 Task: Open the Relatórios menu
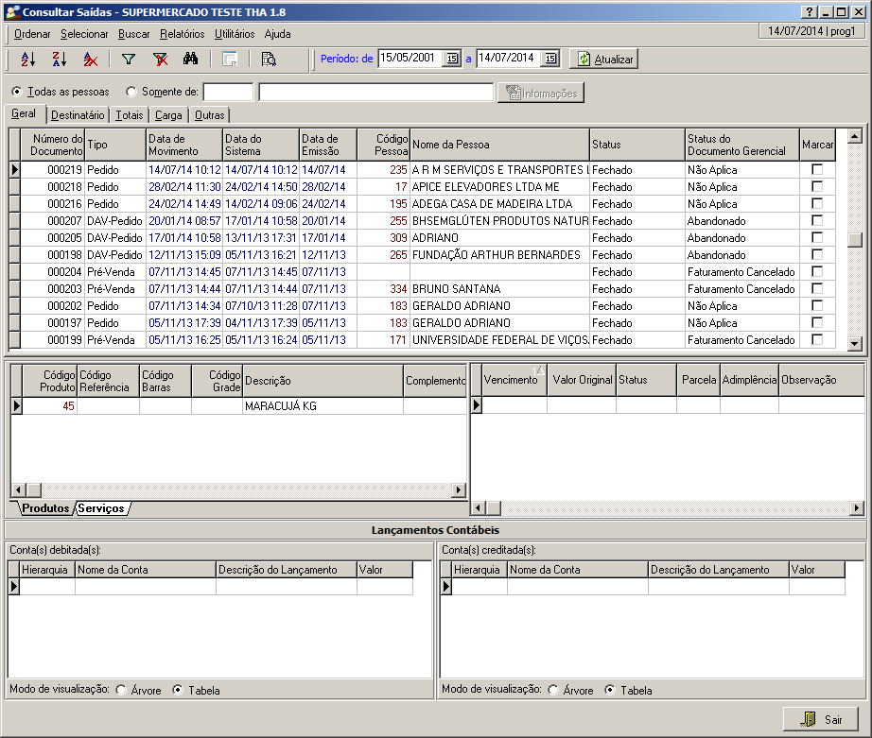[x=182, y=33]
